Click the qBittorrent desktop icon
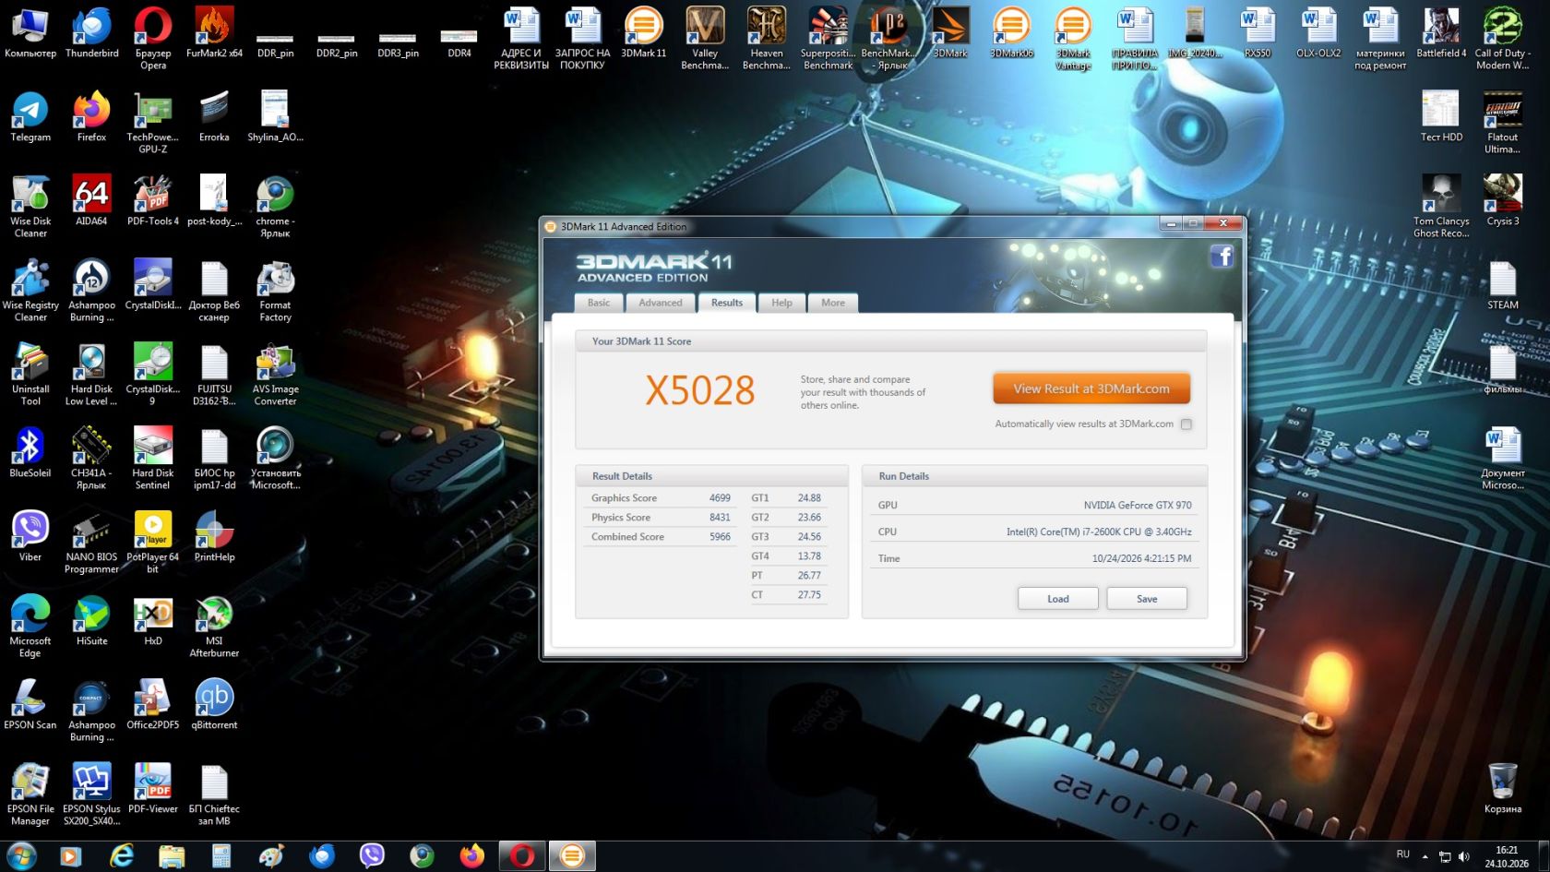Image resolution: width=1550 pixels, height=872 pixels. pos(214,705)
